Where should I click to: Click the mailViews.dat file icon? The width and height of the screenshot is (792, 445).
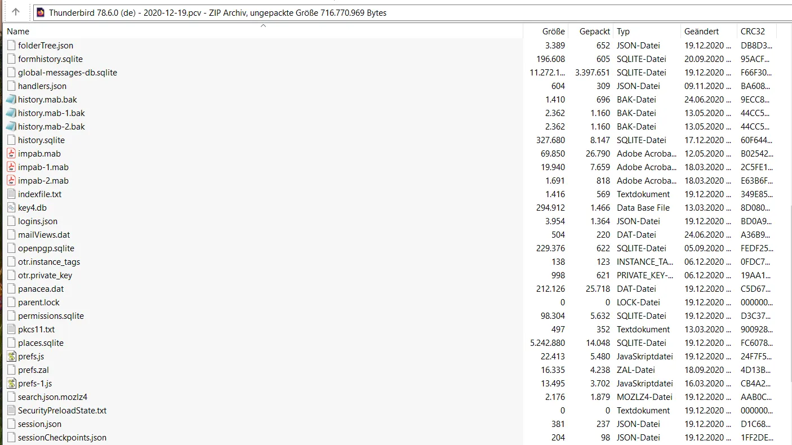click(x=11, y=234)
